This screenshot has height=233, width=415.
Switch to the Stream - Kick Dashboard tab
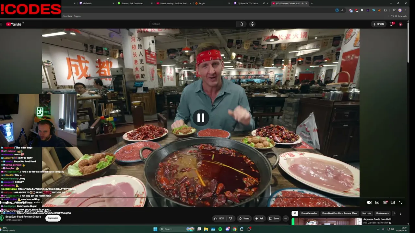tap(135, 3)
